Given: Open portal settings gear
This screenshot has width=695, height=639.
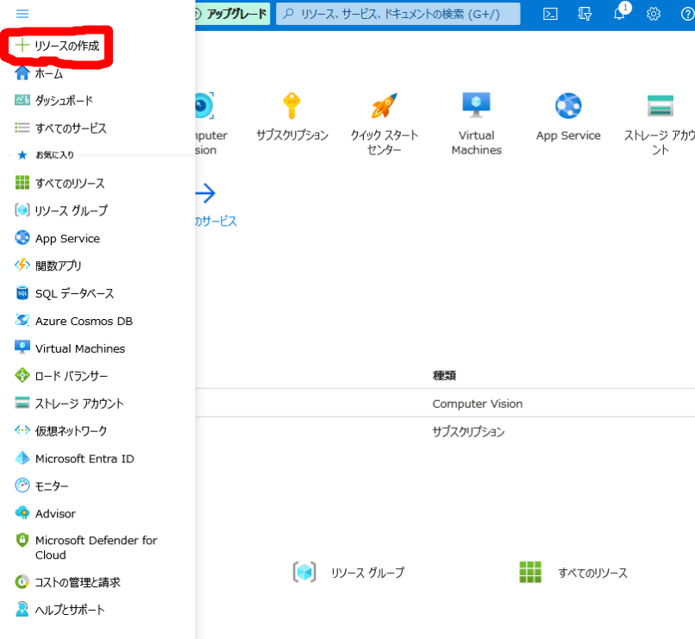Looking at the screenshot, I should click(654, 14).
